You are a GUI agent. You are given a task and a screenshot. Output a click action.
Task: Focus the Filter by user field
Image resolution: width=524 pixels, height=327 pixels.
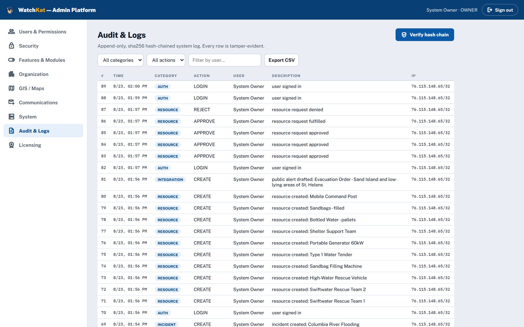click(x=225, y=60)
